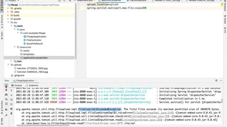
Task: Open the FileItemStreamImpl.java:114 stack link
Action: coord(153,113)
